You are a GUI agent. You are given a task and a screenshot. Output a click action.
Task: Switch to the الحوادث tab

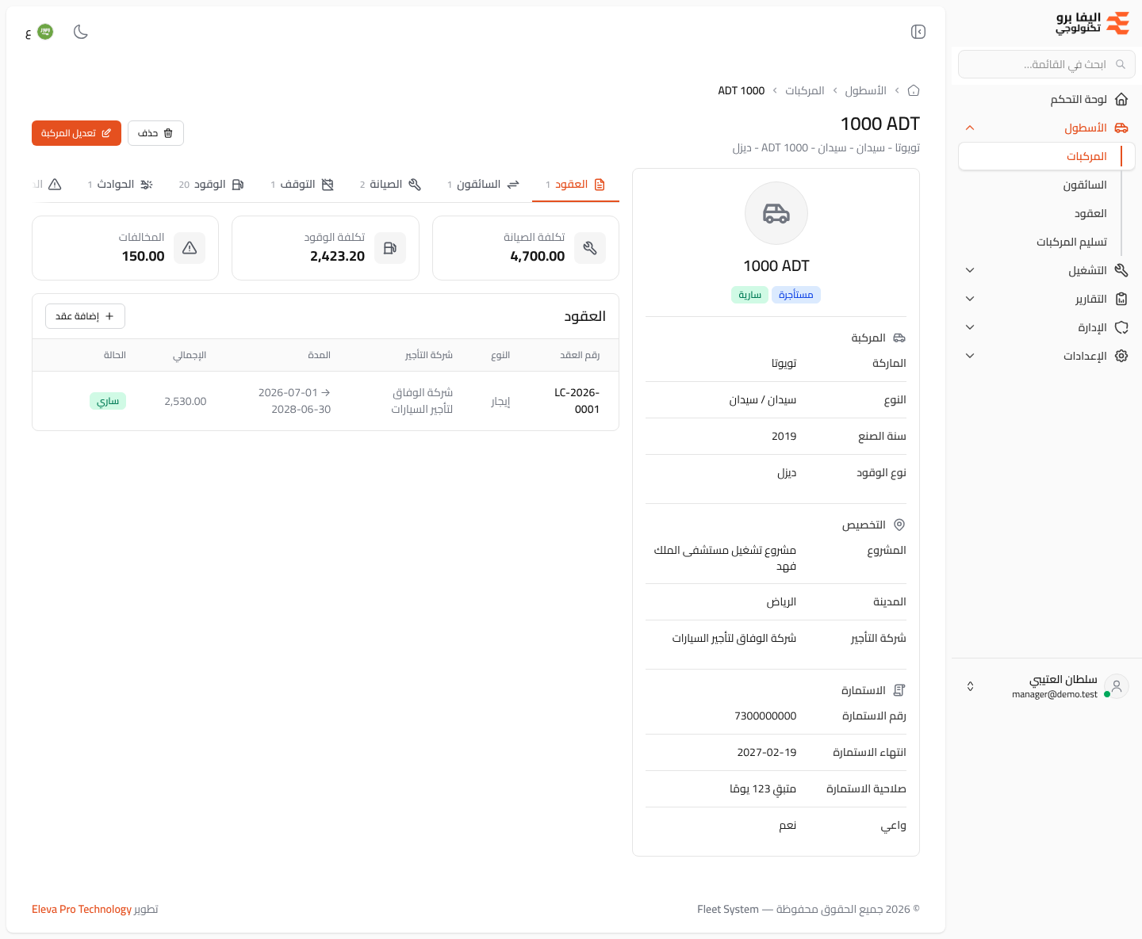tap(121, 184)
